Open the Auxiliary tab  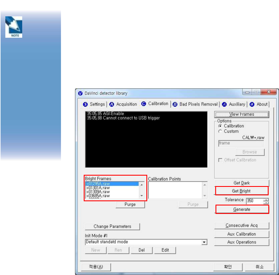click(234, 104)
